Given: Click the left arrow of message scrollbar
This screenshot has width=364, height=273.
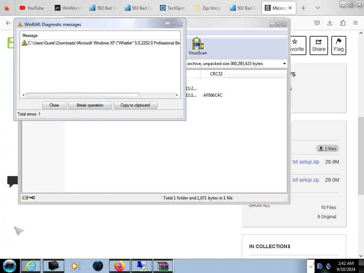Looking at the screenshot, I should click(23, 95).
